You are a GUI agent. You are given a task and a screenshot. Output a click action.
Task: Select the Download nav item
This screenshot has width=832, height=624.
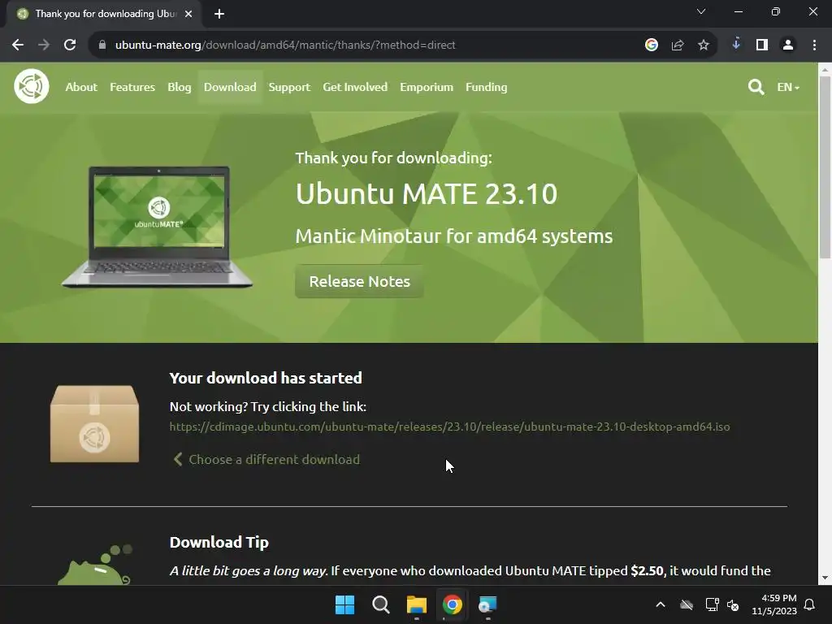[230, 87]
